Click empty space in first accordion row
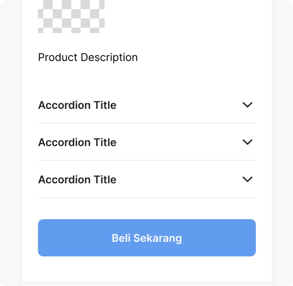293x286 pixels. tap(178, 105)
